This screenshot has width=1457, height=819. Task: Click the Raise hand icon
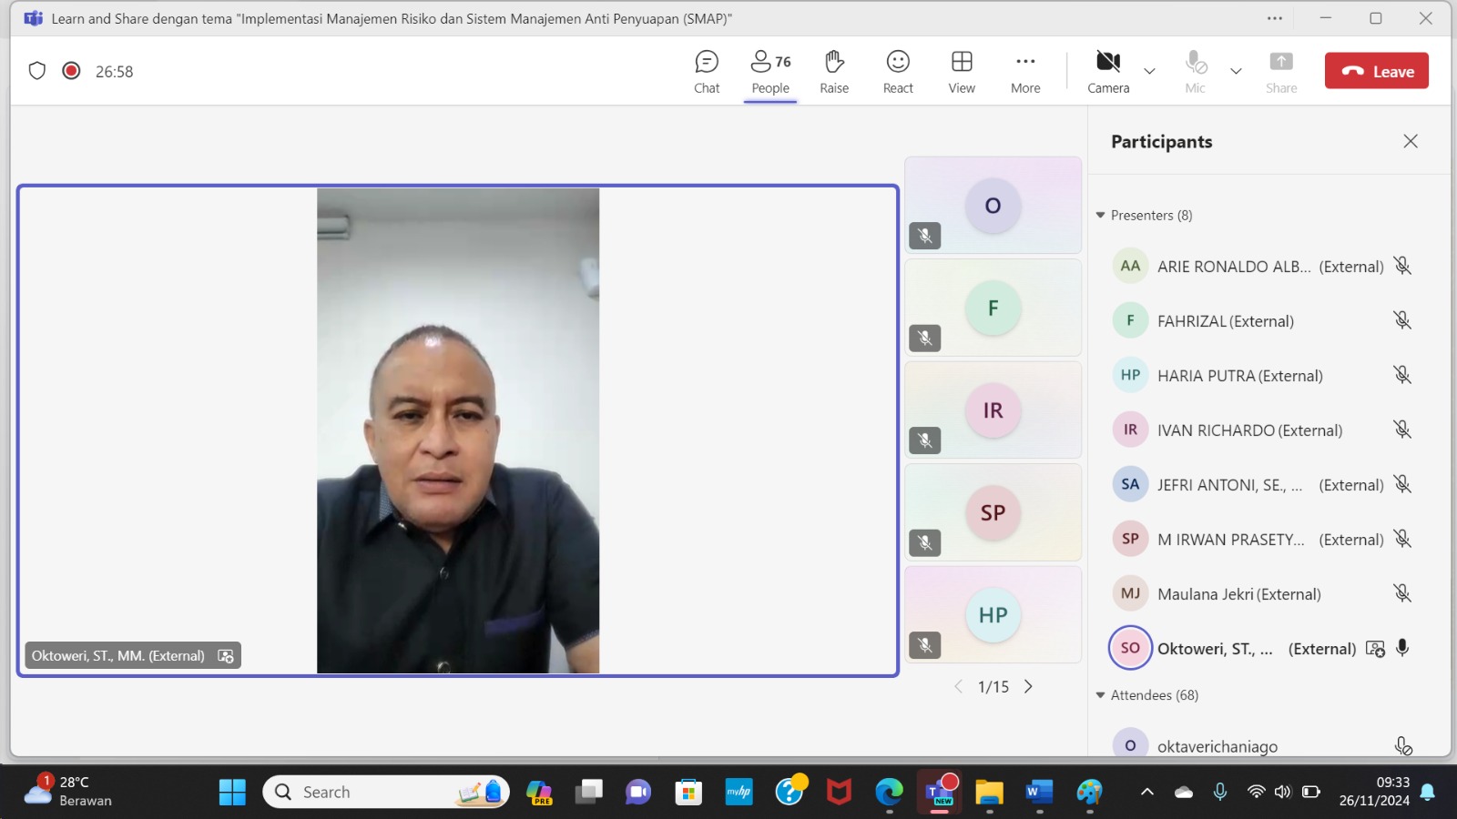[833, 71]
